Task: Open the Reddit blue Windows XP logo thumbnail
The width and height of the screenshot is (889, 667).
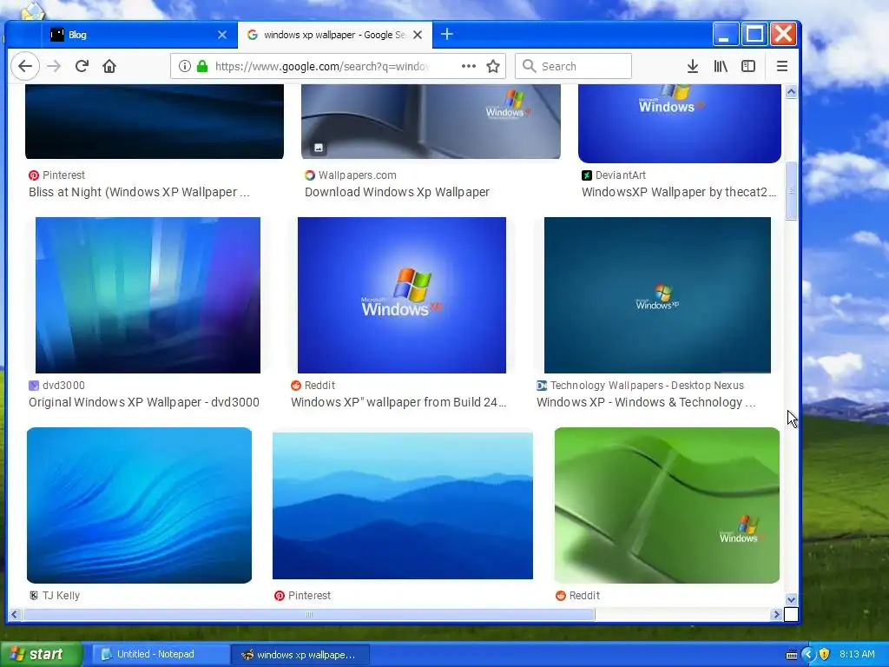Action: point(402,295)
